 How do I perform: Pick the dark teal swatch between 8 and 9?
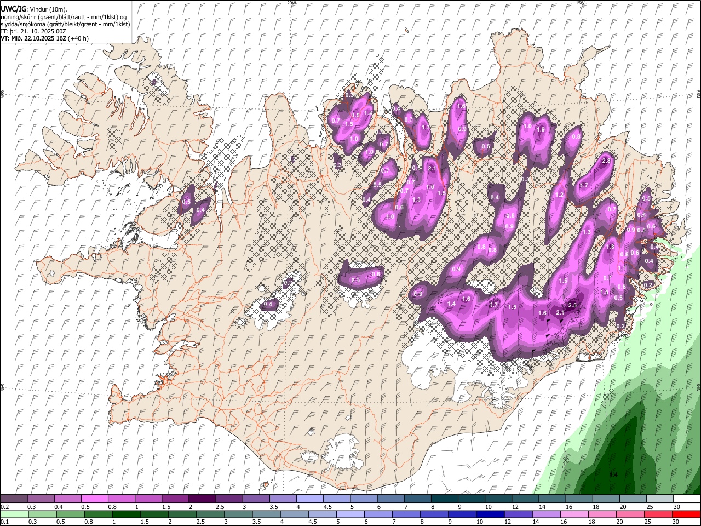pos(444,499)
